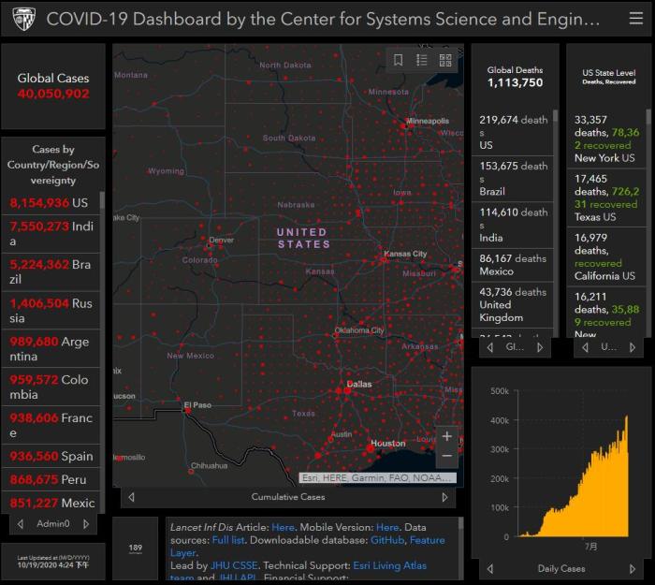This screenshot has width=655, height=585.
Task: Click the Johns Hopkins shield logo
Action: click(22, 19)
